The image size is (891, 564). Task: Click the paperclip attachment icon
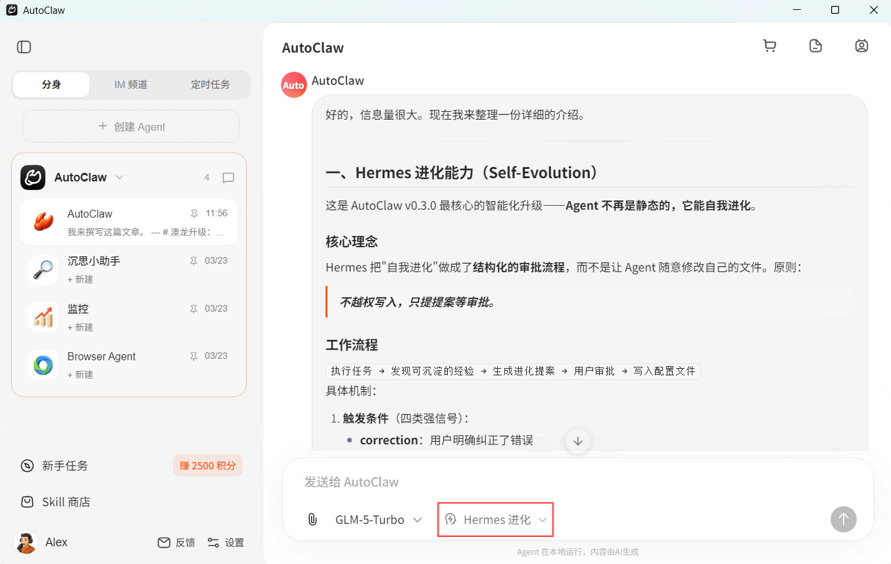pyautogui.click(x=312, y=520)
